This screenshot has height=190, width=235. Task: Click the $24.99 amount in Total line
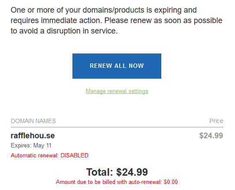[132, 172]
